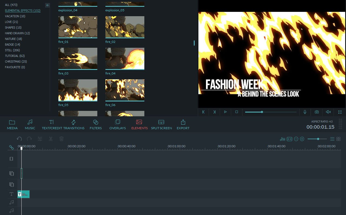Image resolution: width=346 pixels, height=215 pixels.
Task: Select the CHRISTMAS (25) category
Action: coord(16,62)
